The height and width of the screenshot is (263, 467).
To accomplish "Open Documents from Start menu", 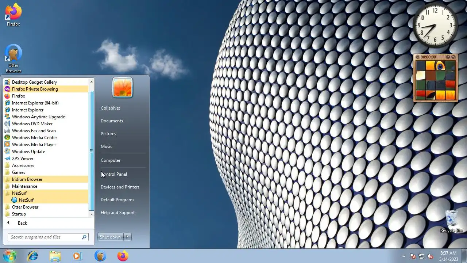I will [123, 121].
